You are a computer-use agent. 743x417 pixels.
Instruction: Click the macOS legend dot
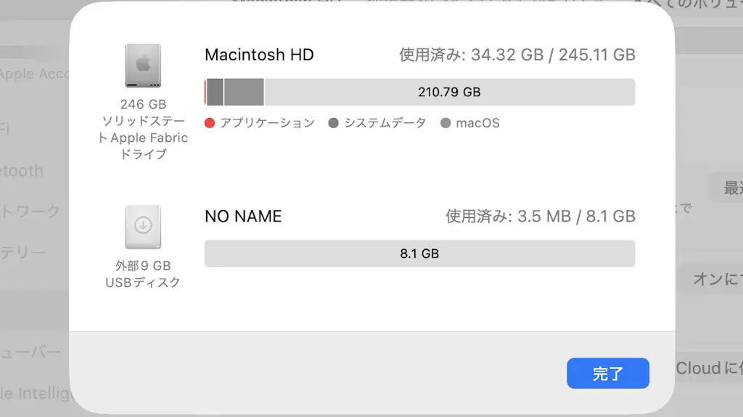point(447,123)
